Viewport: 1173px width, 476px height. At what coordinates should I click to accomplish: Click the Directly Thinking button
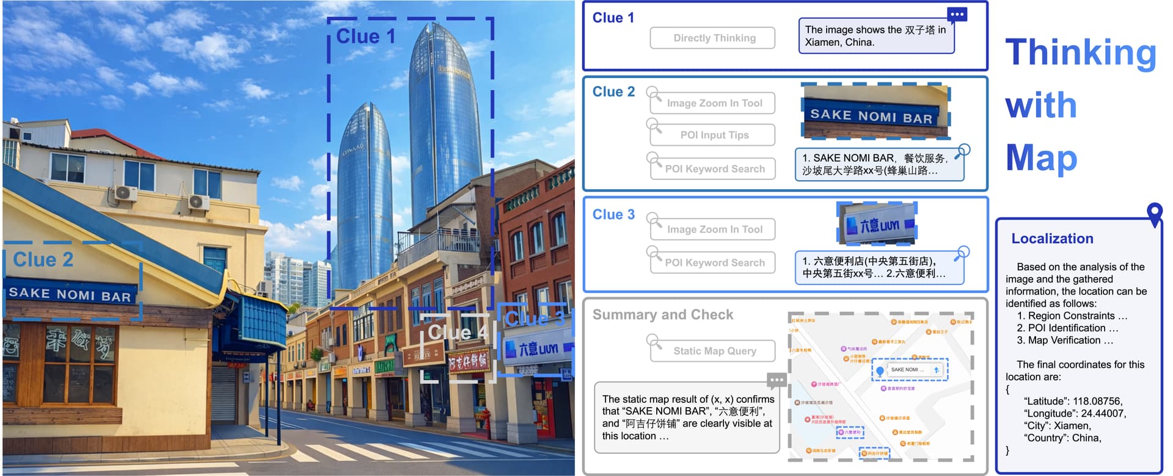(x=713, y=38)
